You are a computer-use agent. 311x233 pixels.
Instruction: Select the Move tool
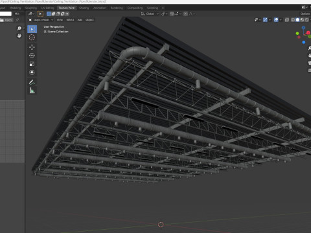(32, 47)
